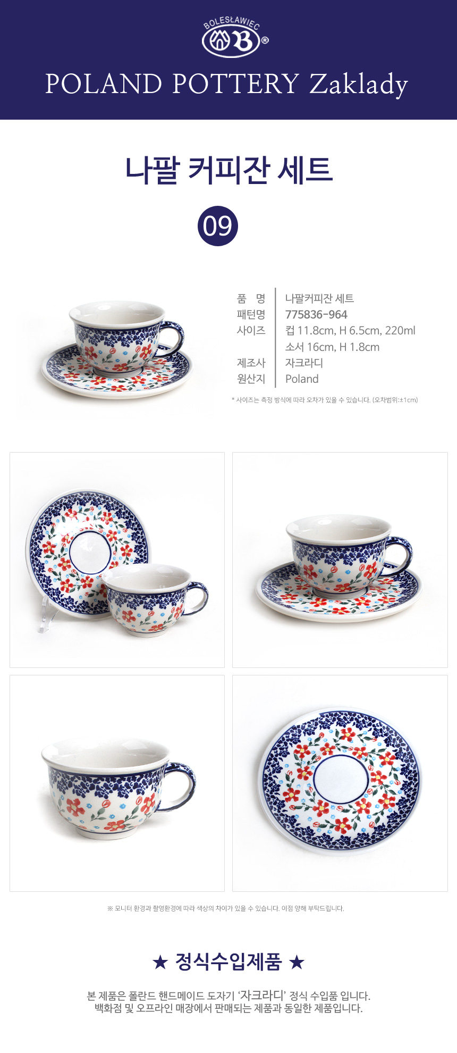Click the number 09 circle badge
Screen dimensions: 457x1053
(x=218, y=226)
